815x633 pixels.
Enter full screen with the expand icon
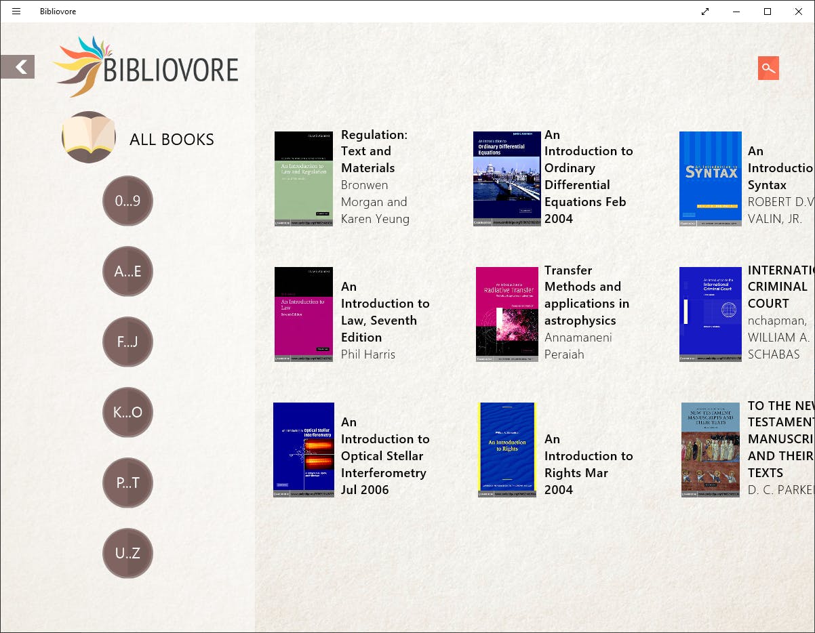(705, 12)
